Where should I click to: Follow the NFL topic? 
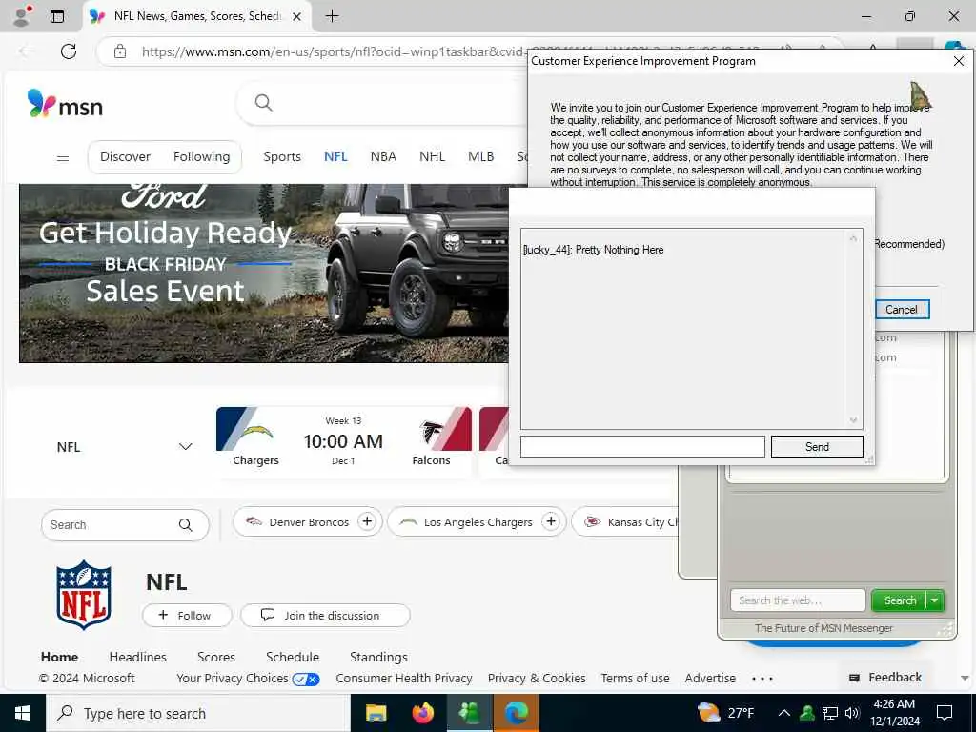(x=187, y=615)
